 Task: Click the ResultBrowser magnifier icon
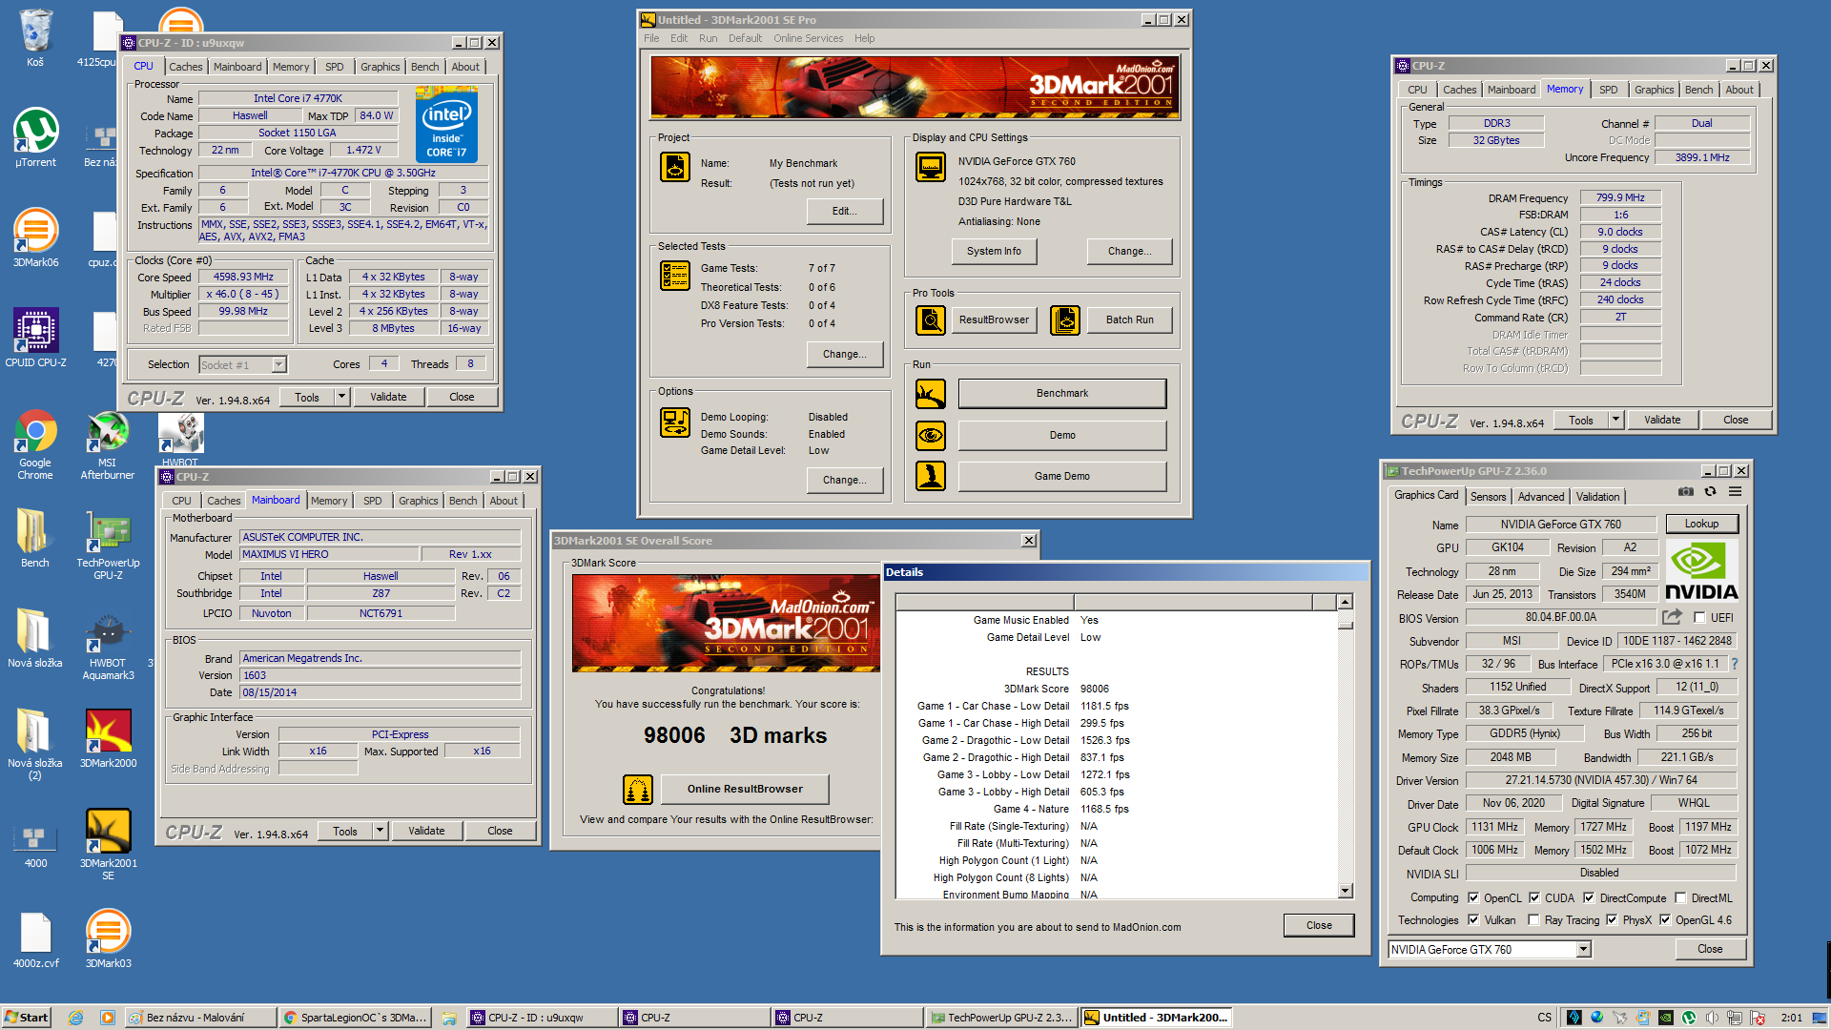point(931,320)
